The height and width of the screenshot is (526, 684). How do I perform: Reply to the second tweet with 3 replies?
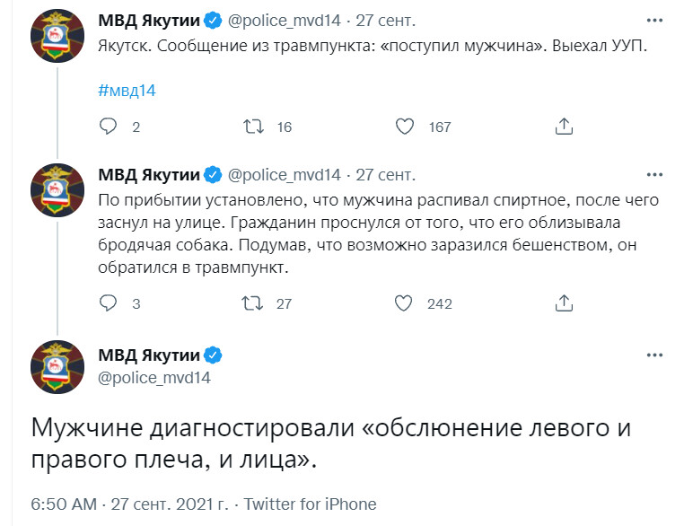[109, 303]
